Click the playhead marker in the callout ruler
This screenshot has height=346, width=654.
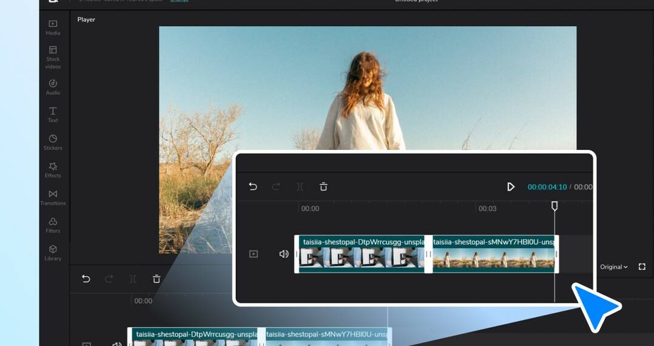coord(555,206)
